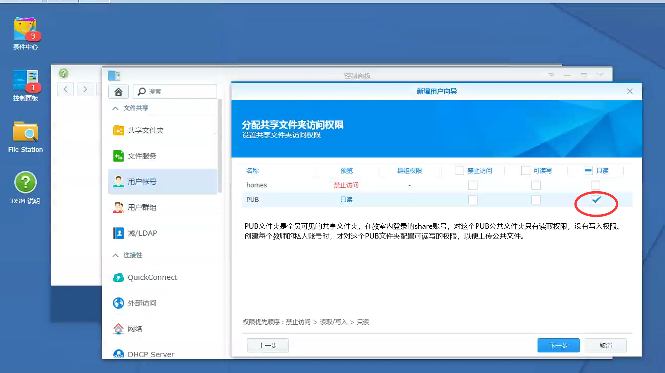Check 禁止访问 checkbox for homes folder

tap(473, 185)
